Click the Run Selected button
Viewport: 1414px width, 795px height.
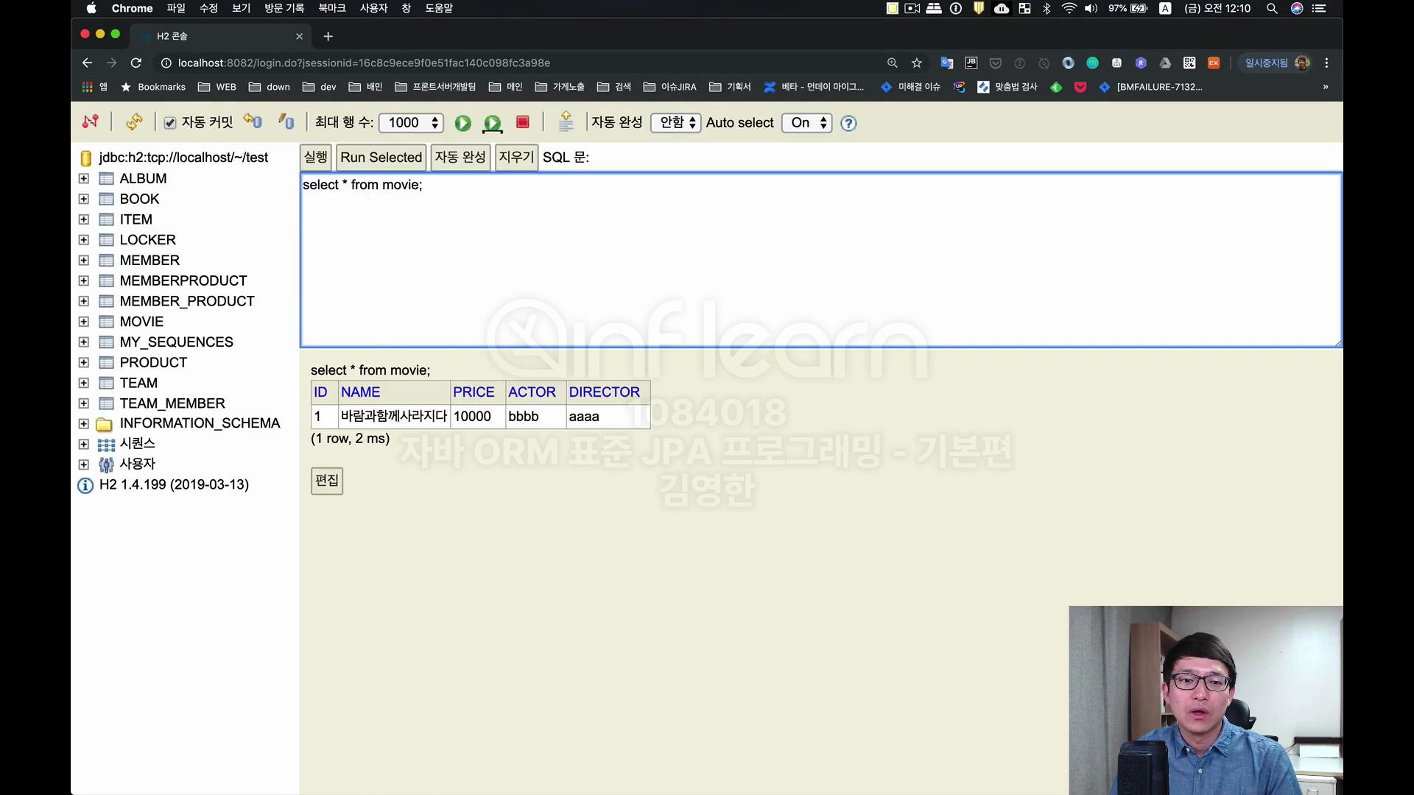(381, 158)
